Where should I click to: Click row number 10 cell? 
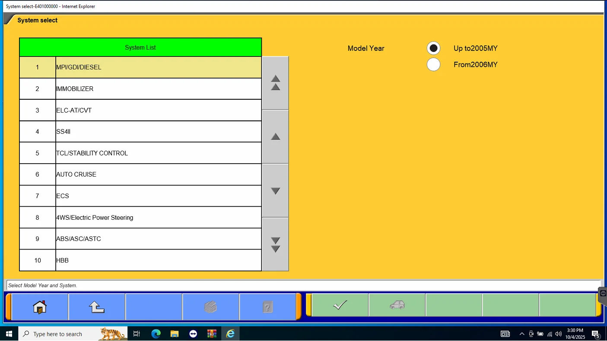pos(38,260)
